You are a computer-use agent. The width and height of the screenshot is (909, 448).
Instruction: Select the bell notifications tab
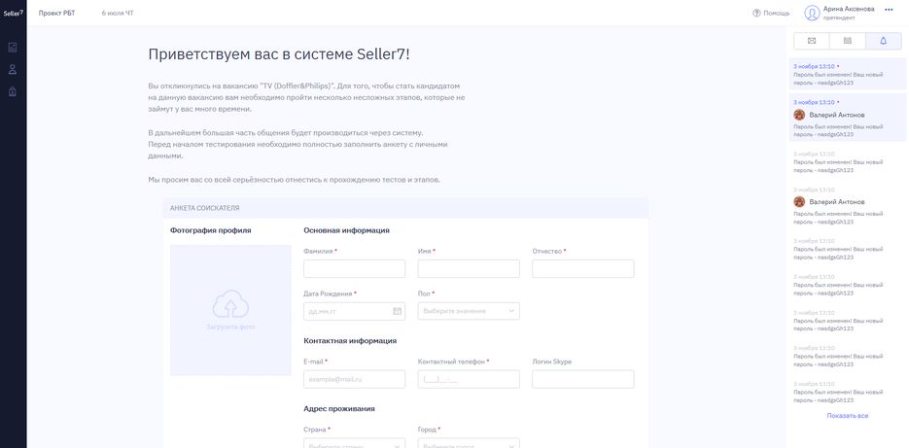pos(884,41)
